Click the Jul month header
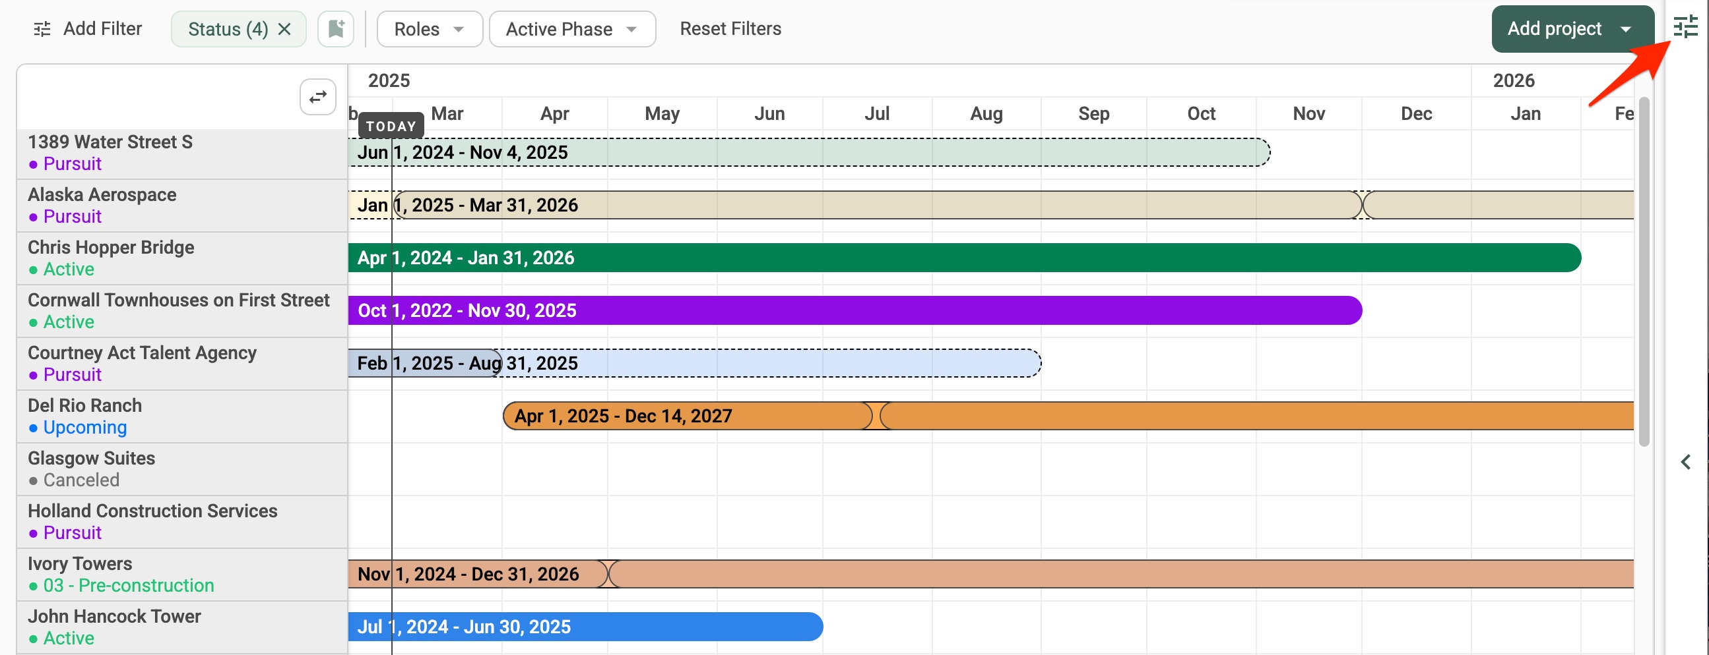This screenshot has height=655, width=1709. 876,114
